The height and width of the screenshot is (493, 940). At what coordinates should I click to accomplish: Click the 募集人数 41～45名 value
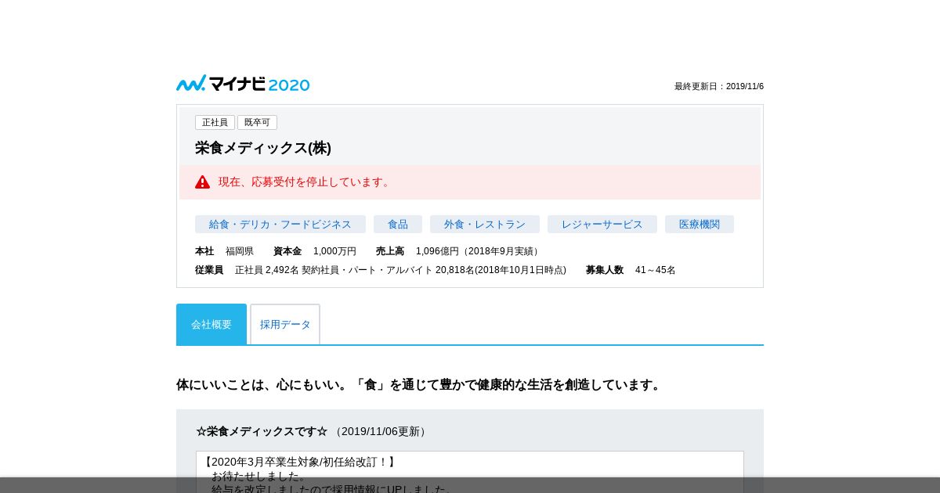pos(655,270)
